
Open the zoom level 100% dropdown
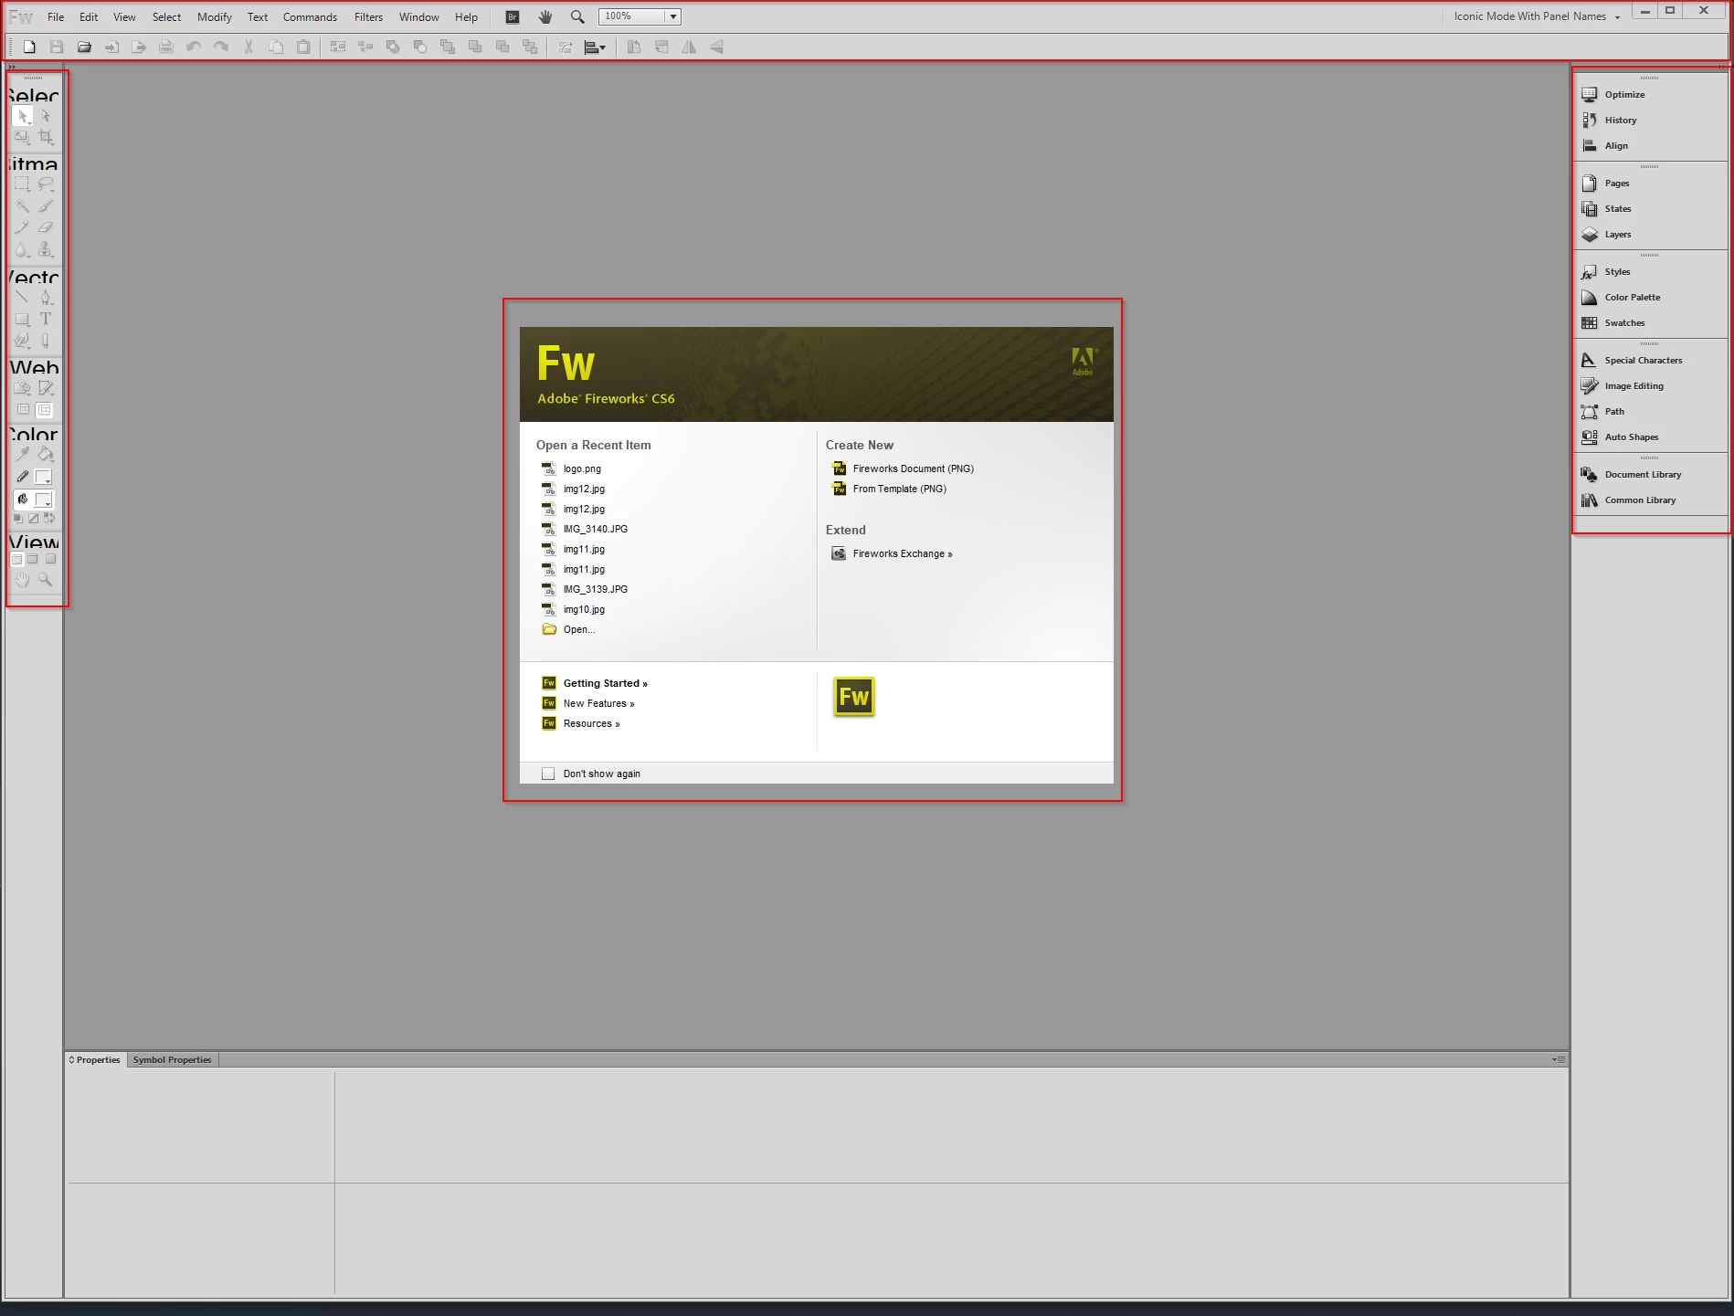click(x=673, y=16)
